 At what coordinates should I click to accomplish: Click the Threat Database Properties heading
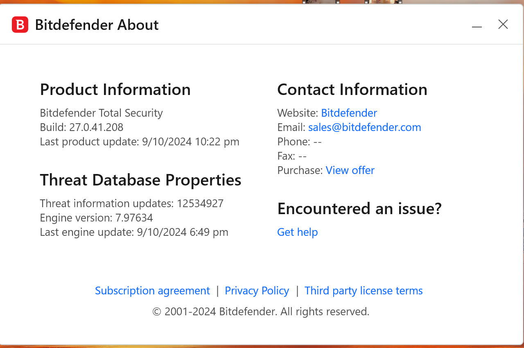click(140, 180)
